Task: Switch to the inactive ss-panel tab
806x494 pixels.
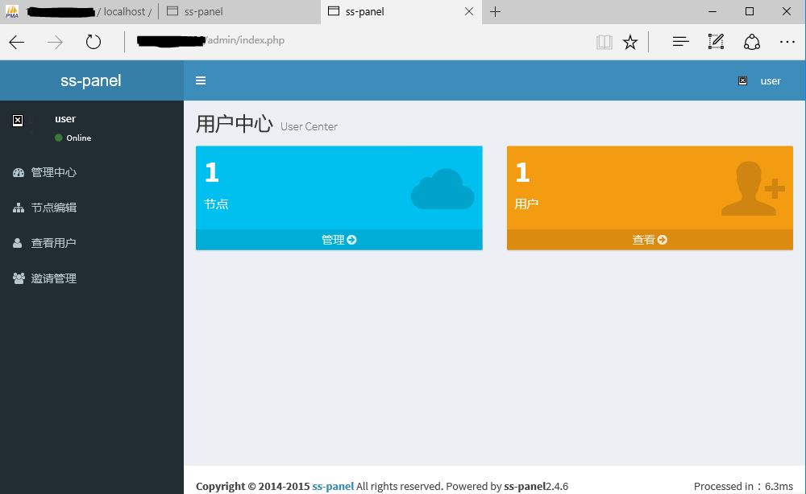Action: [x=239, y=11]
